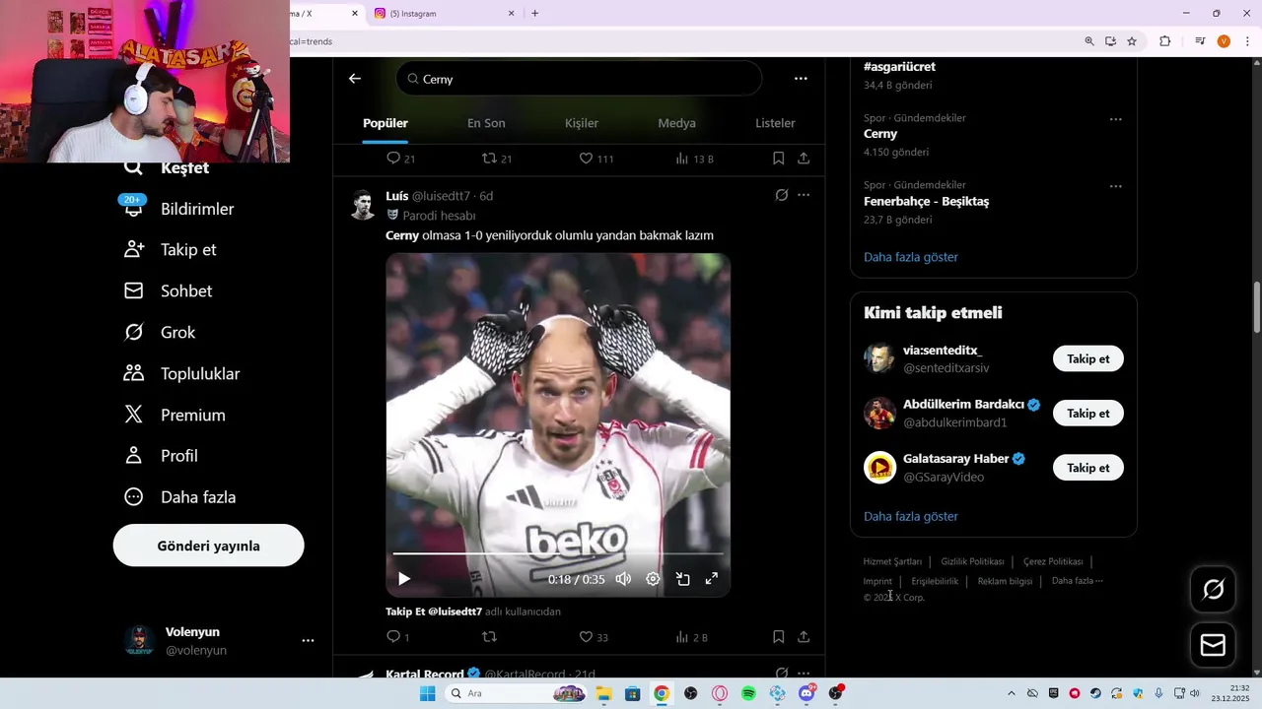
Task: Enter video fullscreen mode
Action: (x=711, y=579)
